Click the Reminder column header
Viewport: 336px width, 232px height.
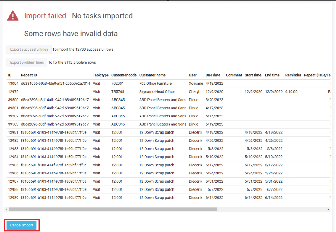[x=293, y=75]
